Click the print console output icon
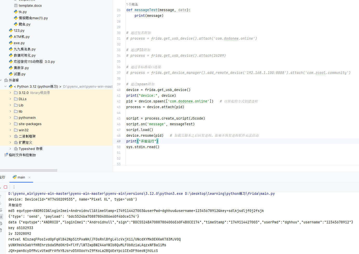Screen dimensions: 359x254 click(1, 223)
